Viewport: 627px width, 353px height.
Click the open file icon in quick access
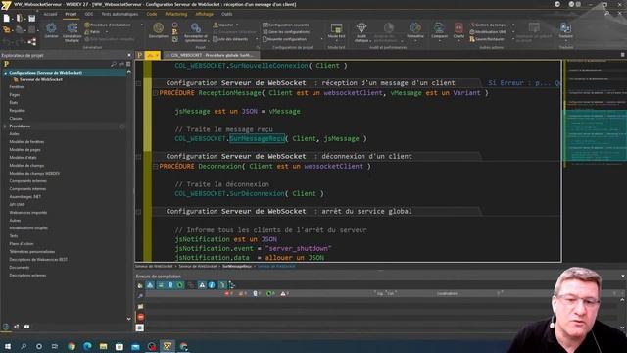20,18
